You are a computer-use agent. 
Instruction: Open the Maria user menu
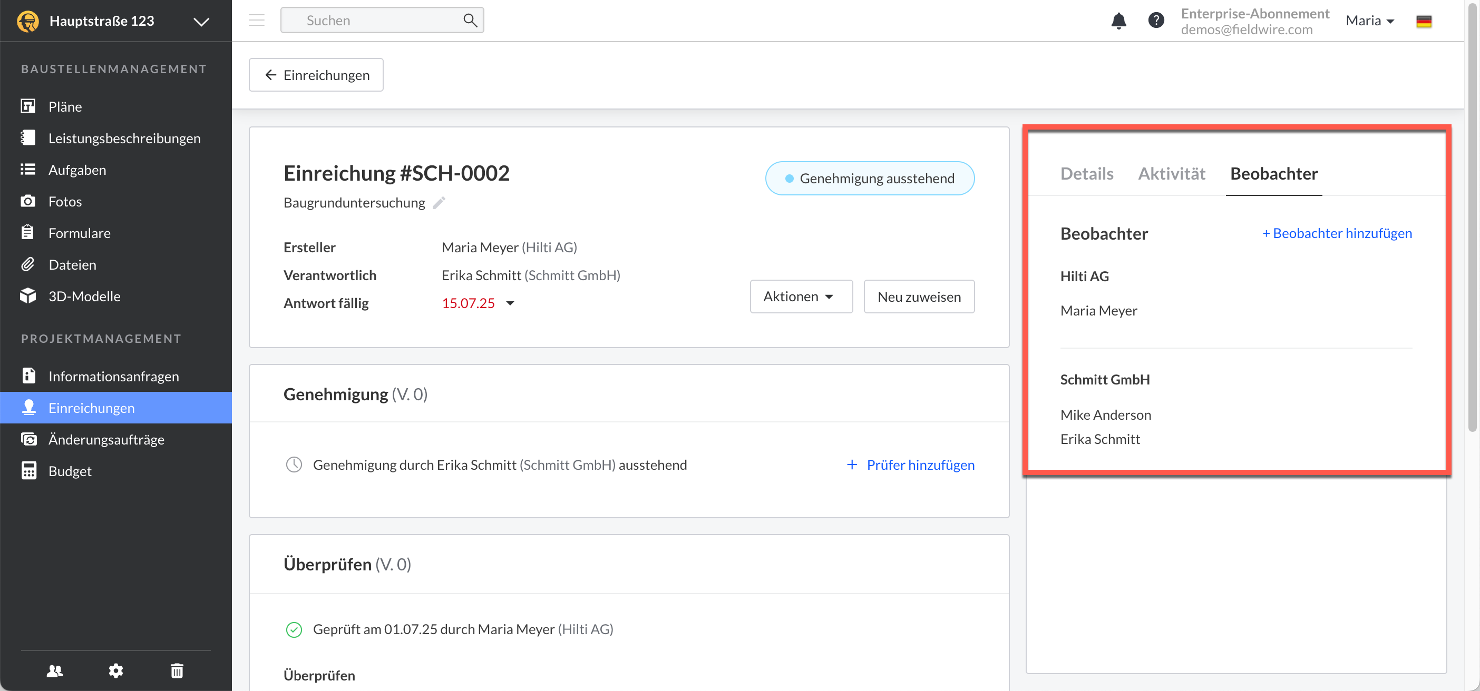[1370, 21]
